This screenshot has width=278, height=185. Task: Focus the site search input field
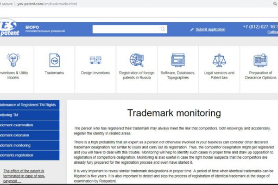pyautogui.click(x=130, y=29)
